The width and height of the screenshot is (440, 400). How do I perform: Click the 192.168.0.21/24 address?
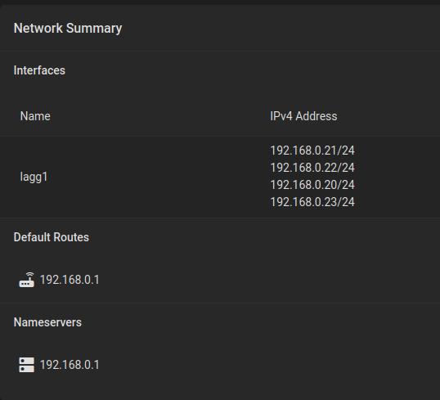(312, 151)
